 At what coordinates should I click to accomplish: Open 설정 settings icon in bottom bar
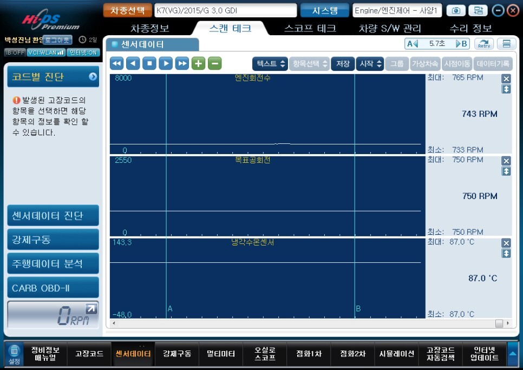point(14,354)
